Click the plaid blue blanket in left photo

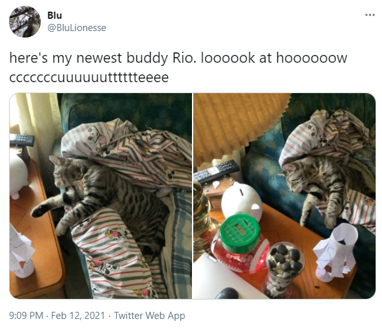coord(179,244)
